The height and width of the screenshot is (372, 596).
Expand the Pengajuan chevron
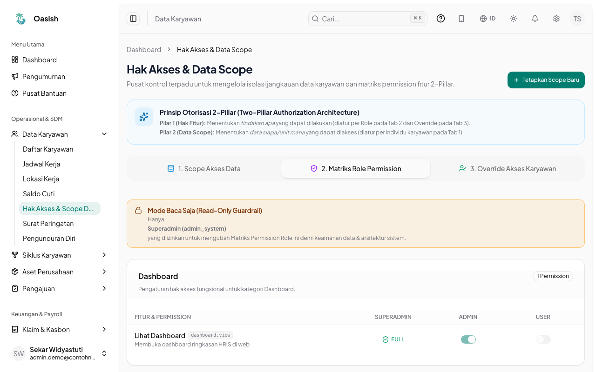click(x=104, y=289)
